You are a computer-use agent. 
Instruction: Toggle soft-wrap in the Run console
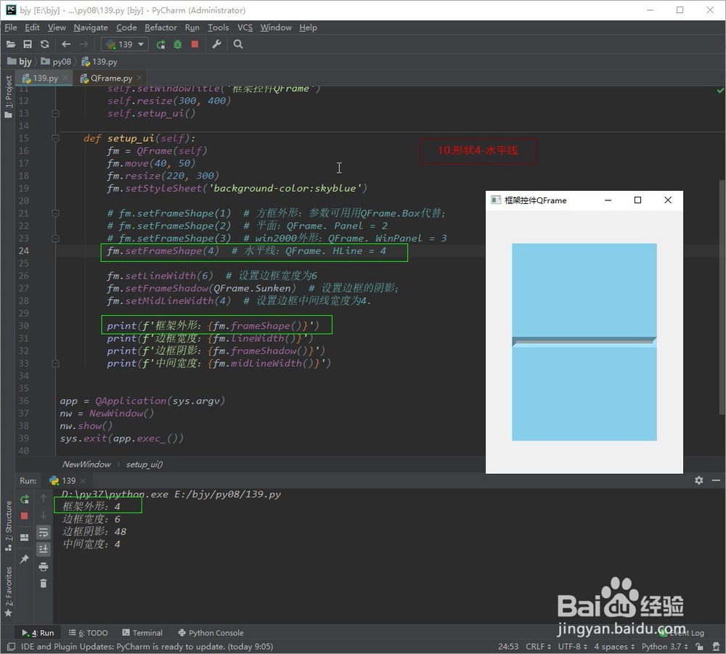pyautogui.click(x=43, y=532)
